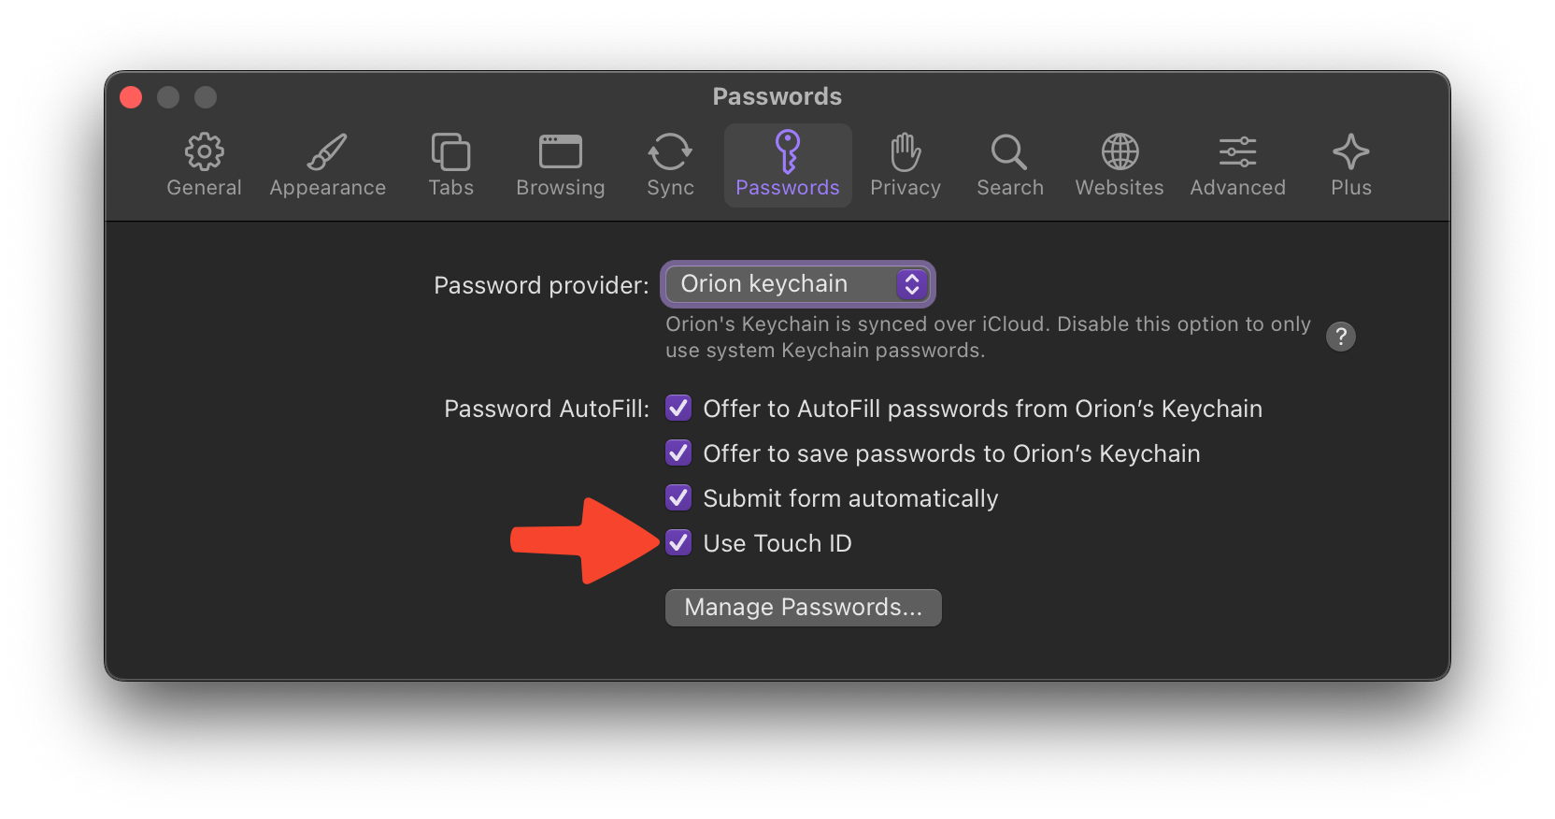Disable Offer to save passwords checkbox
1555x819 pixels.
[678, 453]
